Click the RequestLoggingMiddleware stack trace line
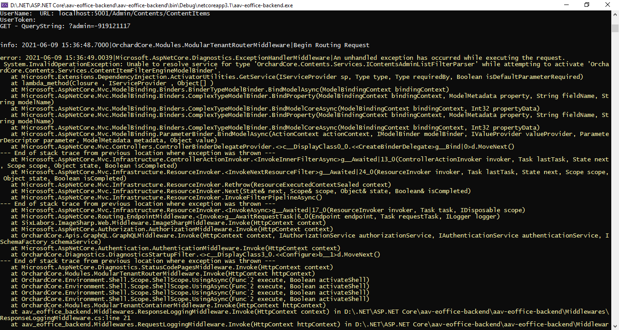This screenshot has width=619, height=330. point(181,324)
